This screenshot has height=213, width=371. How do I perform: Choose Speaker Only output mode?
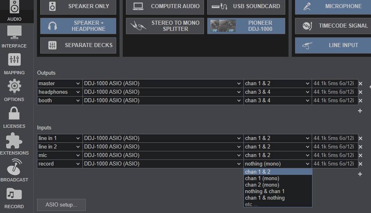[x=78, y=6]
